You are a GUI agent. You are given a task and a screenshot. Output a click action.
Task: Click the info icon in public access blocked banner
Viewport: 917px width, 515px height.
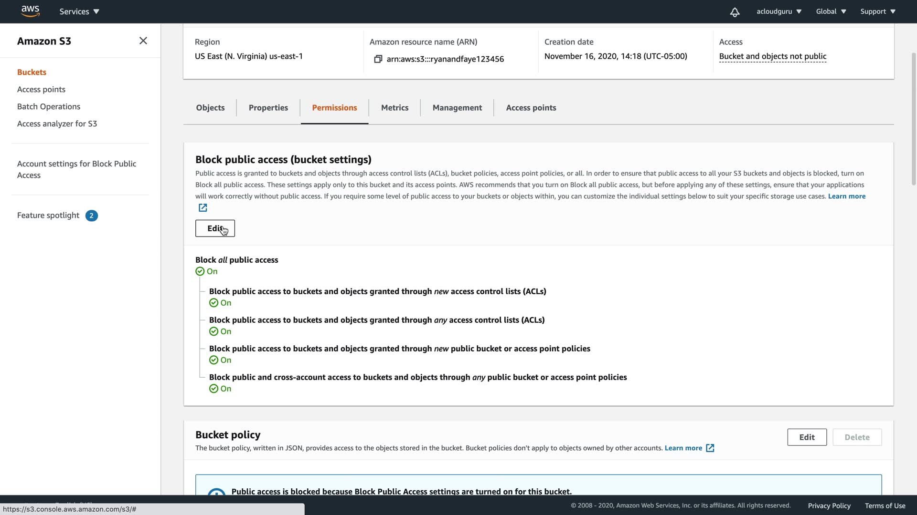pyautogui.click(x=216, y=492)
